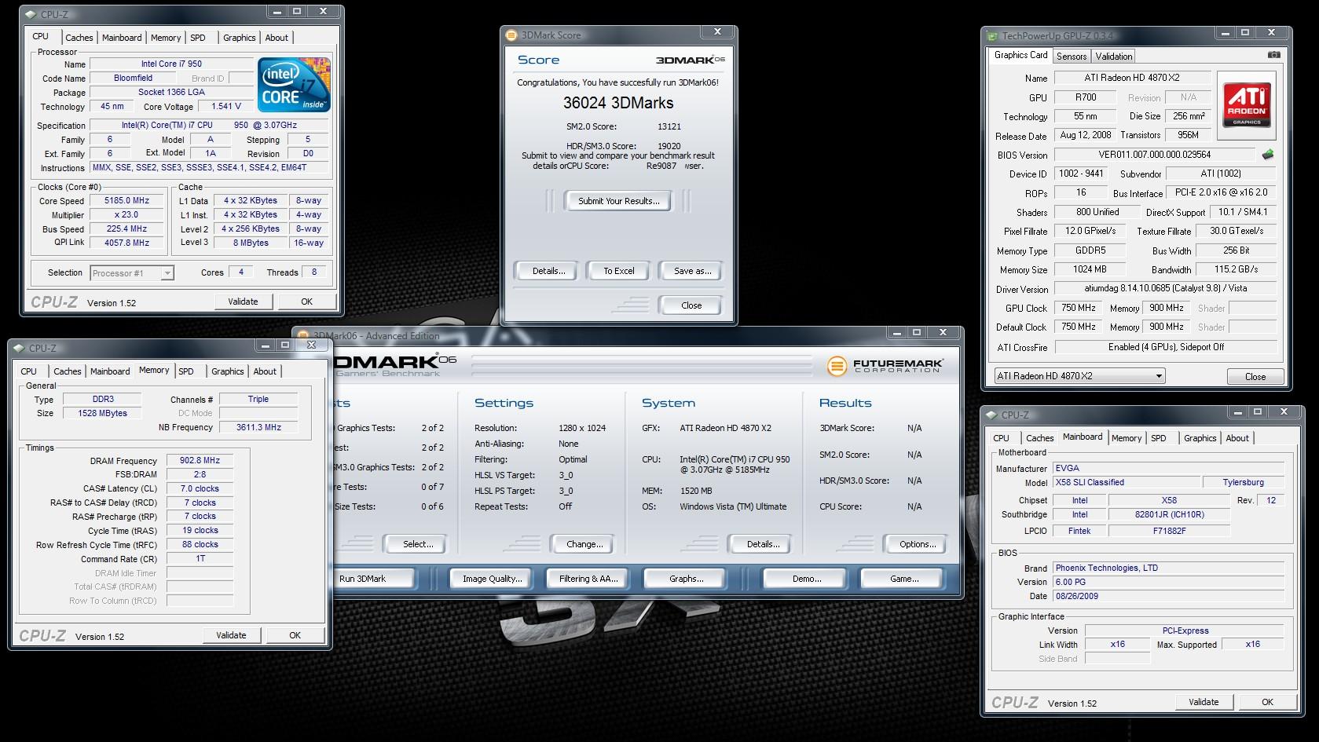The width and height of the screenshot is (1319, 742).
Task: Click the GPU-Z screenshot camera icon
Action: 1273,55
